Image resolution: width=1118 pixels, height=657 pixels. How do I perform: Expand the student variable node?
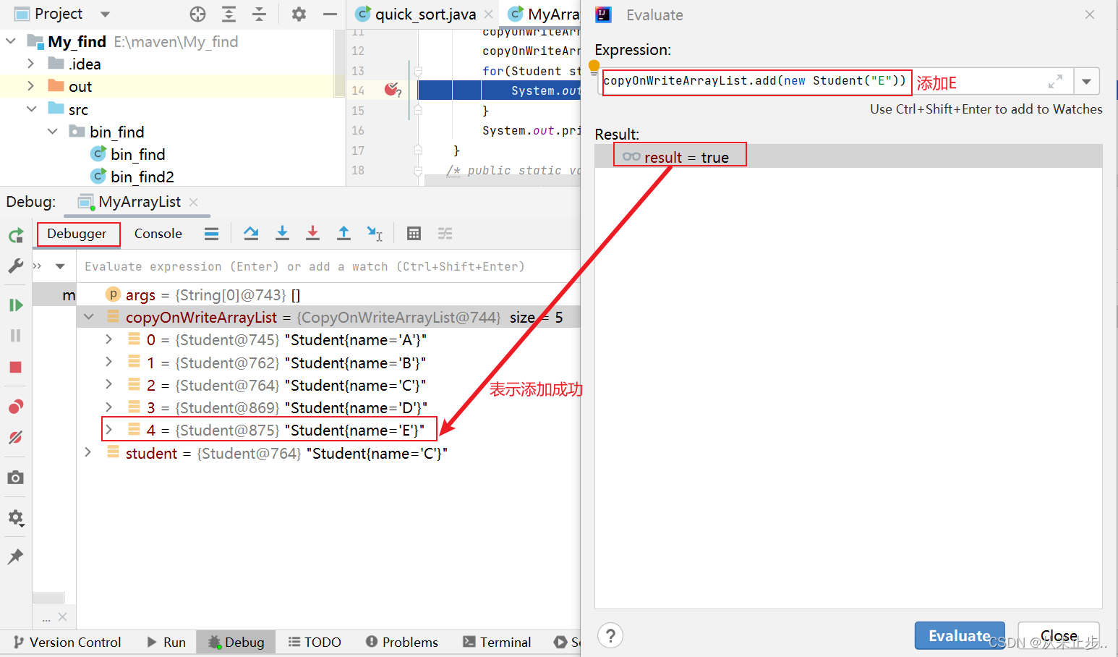click(x=88, y=453)
